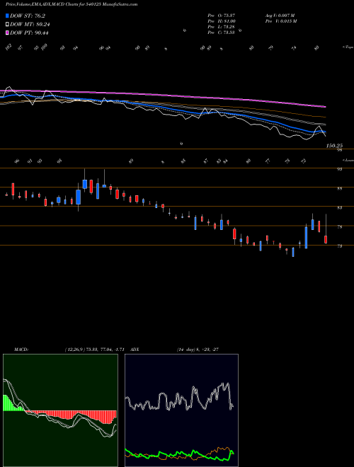Select the 'DOW ST: 76.2' legend label
The image size is (354, 467).
pos(28,16)
